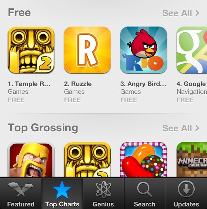This screenshot has height=209, width=207.
Task: Open the '2. Ruzzle' title link
Action: 78,84
